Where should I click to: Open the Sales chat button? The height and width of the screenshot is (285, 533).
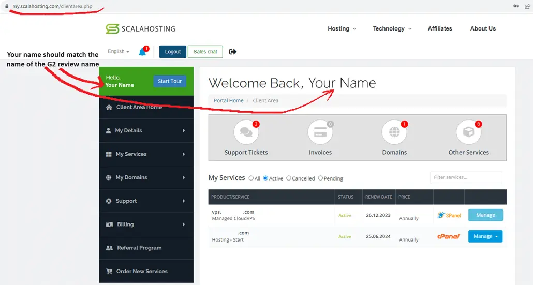click(x=205, y=52)
